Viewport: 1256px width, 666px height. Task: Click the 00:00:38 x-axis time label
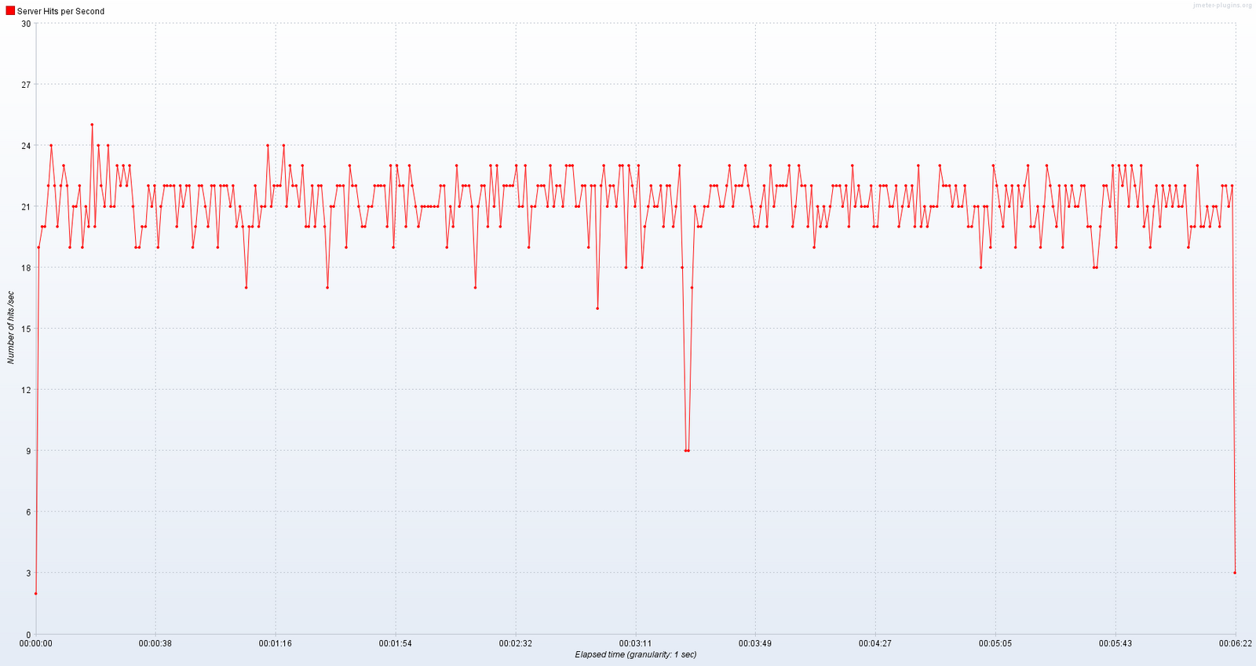(x=155, y=643)
